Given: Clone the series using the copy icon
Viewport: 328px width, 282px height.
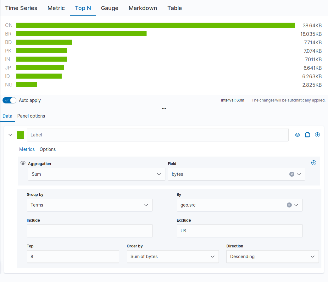Looking at the screenshot, I should click(x=308, y=135).
